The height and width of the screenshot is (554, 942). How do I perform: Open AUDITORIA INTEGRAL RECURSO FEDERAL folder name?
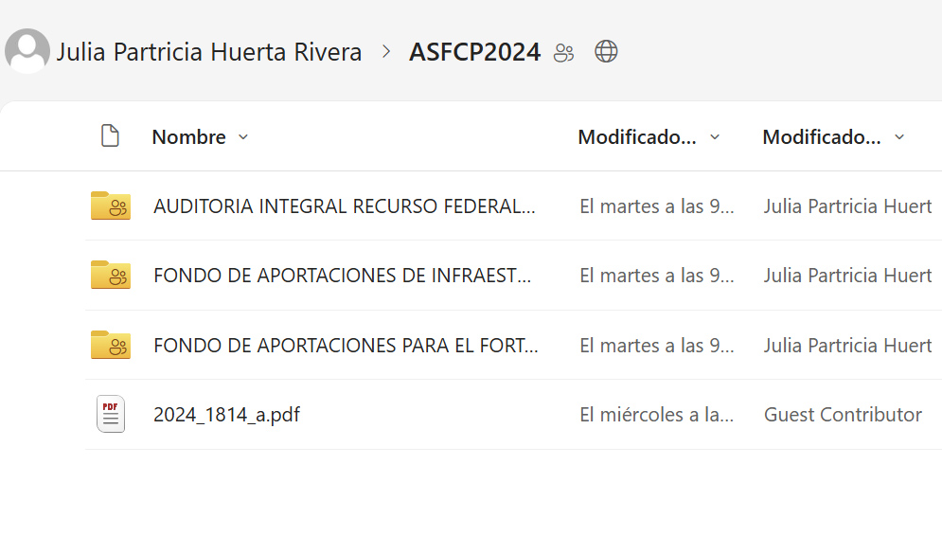click(345, 206)
